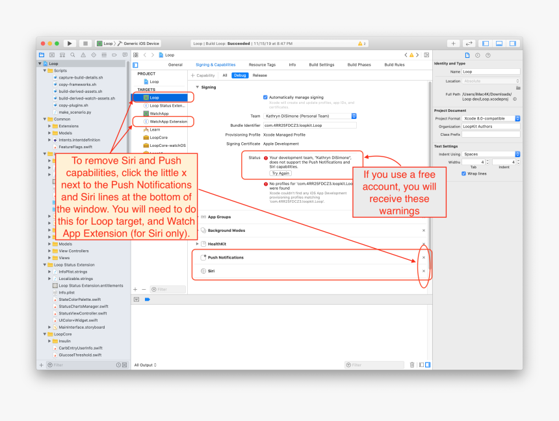Click the library plus button in toolbar

click(x=454, y=44)
